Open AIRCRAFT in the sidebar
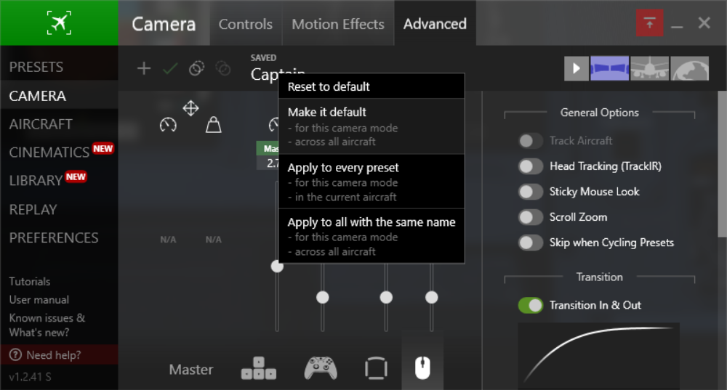This screenshot has height=390, width=727. point(59,123)
